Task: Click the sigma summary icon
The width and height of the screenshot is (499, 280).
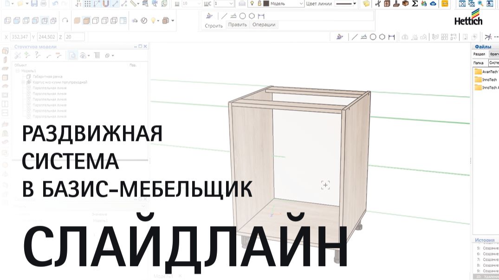Action: (415, 4)
